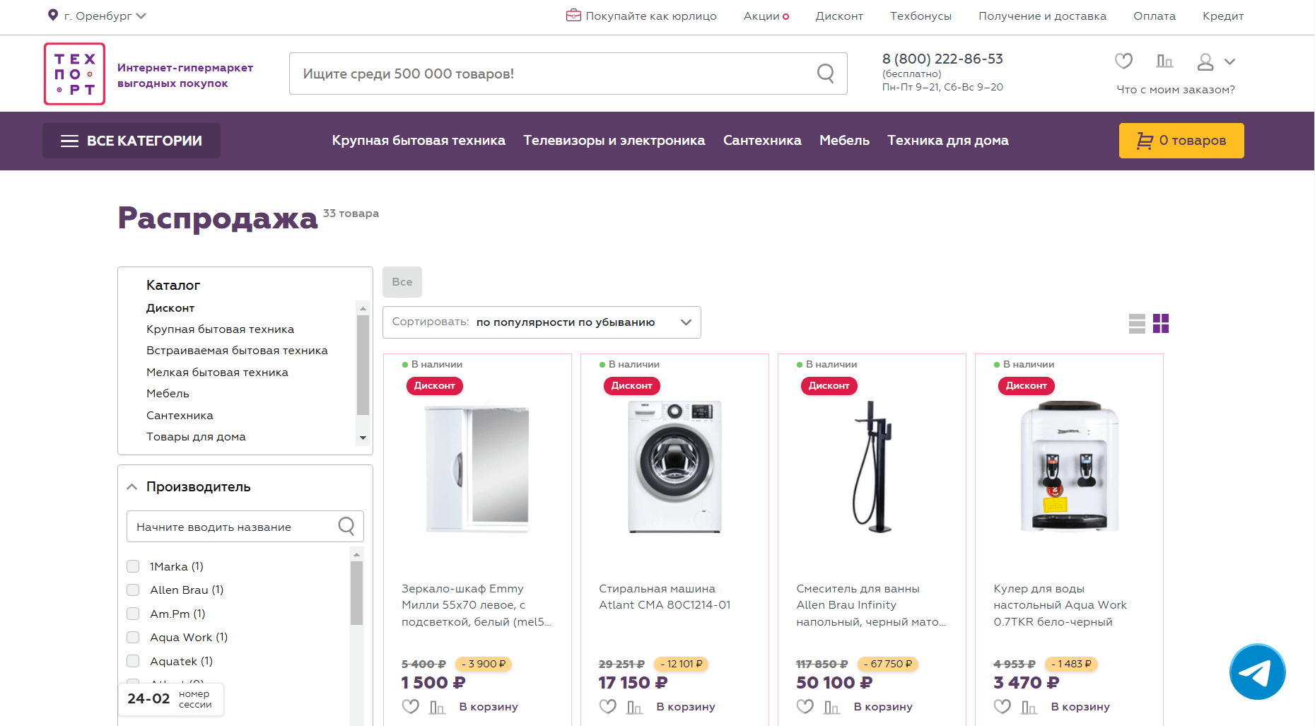
Task: Switch to list view layout
Action: [x=1137, y=324]
